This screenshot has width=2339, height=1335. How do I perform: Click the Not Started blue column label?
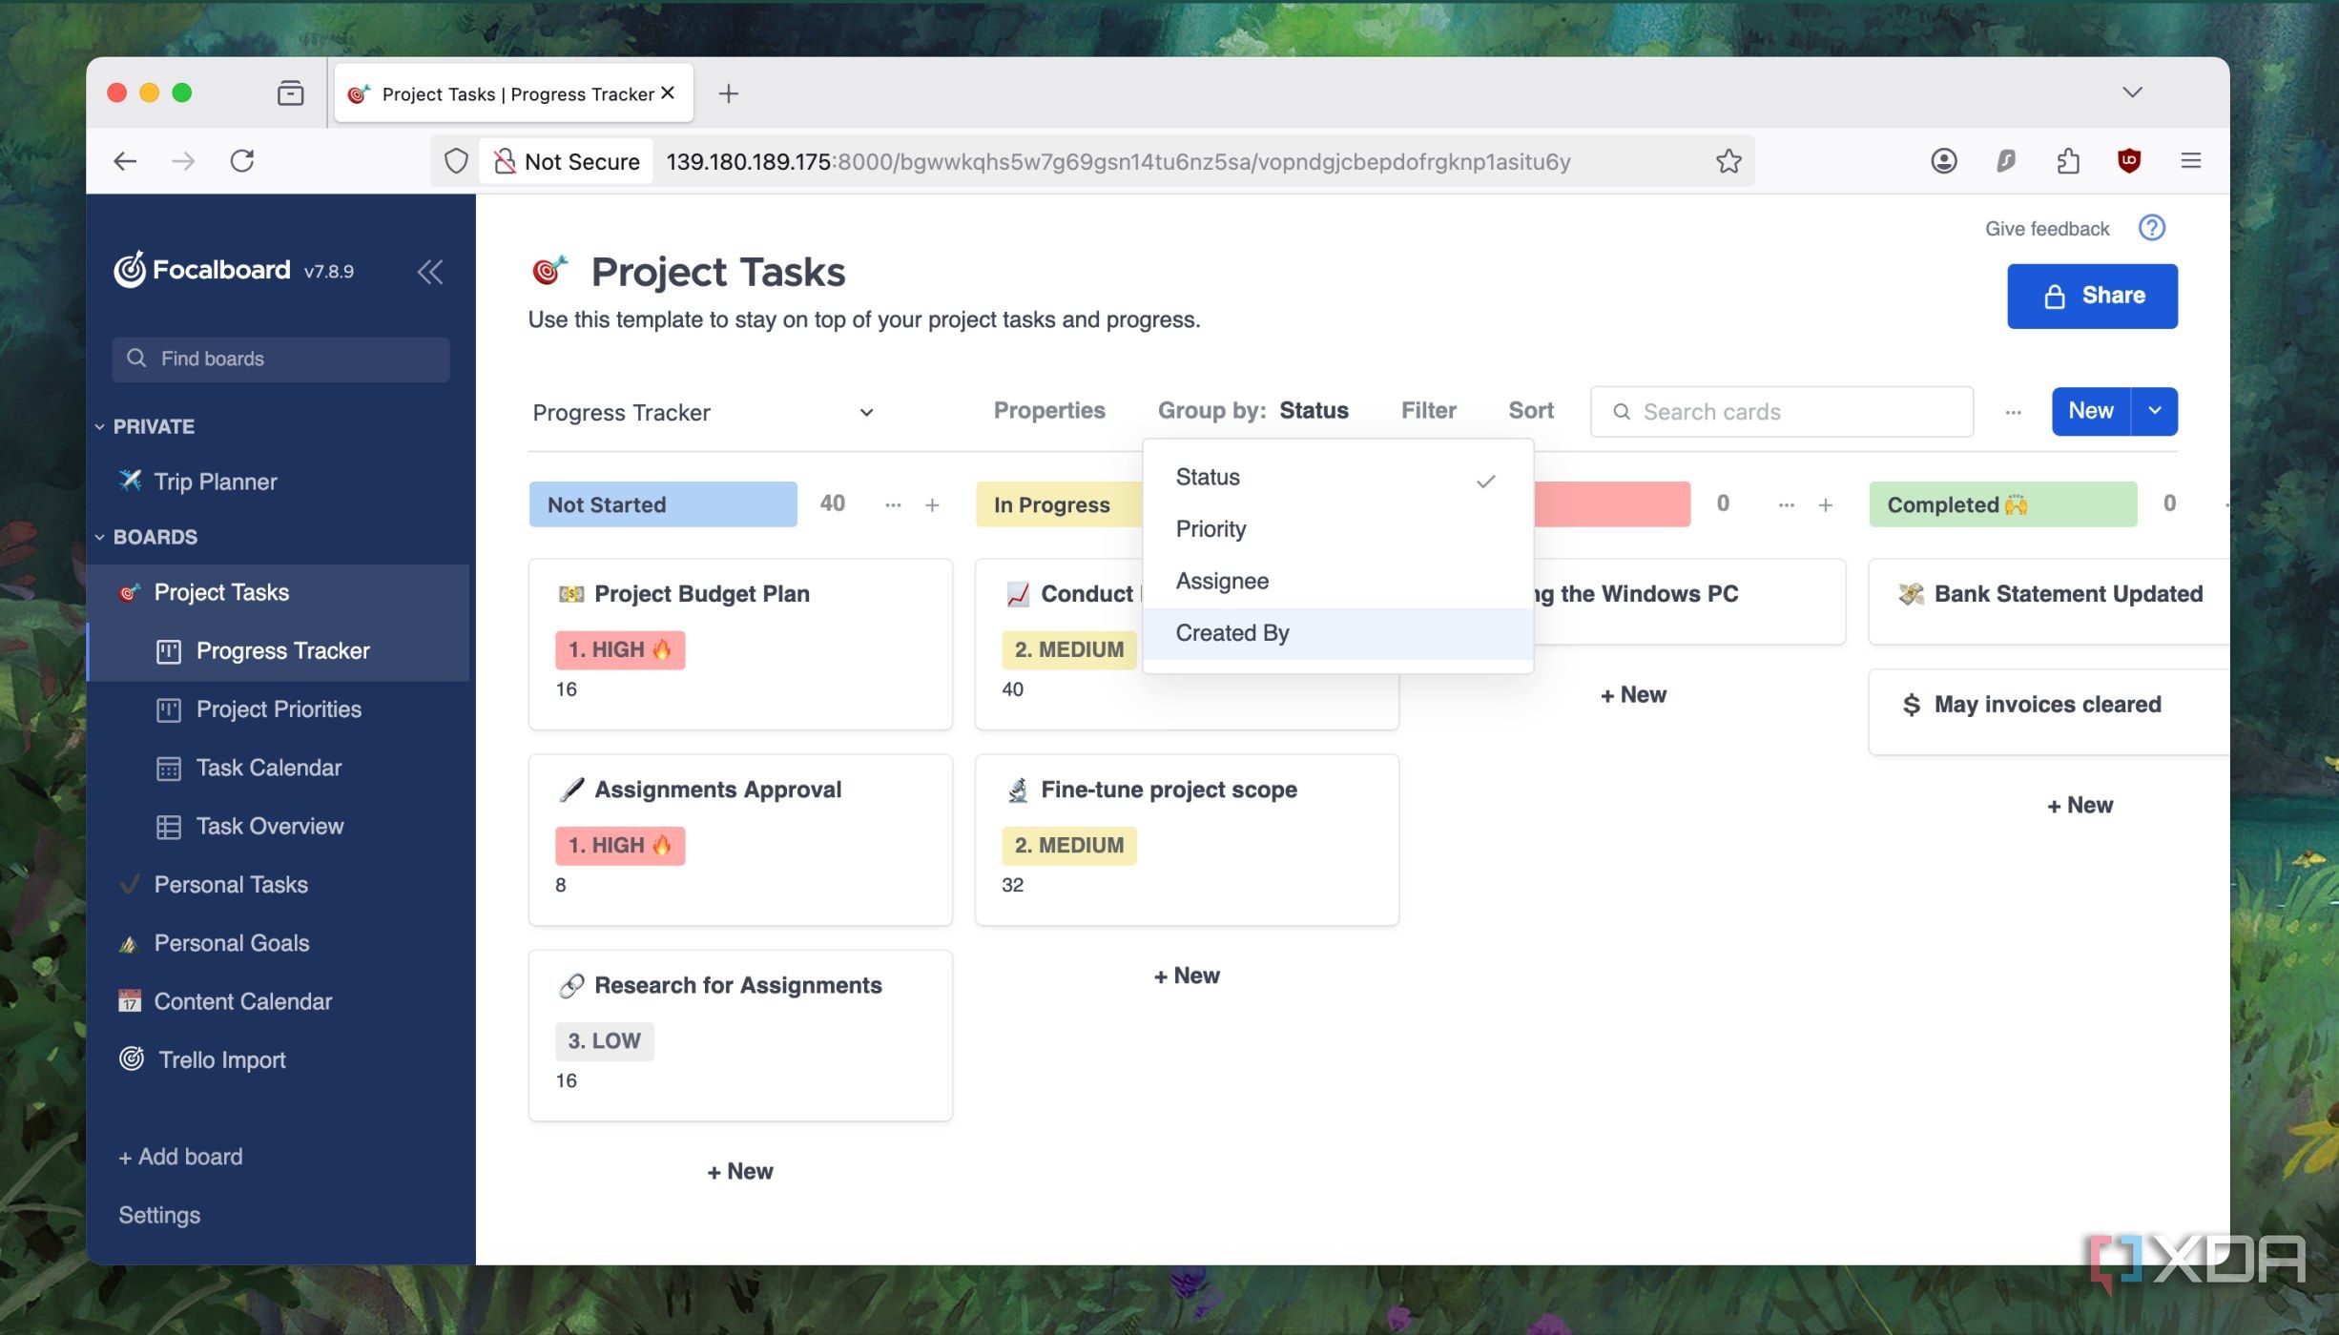663,504
